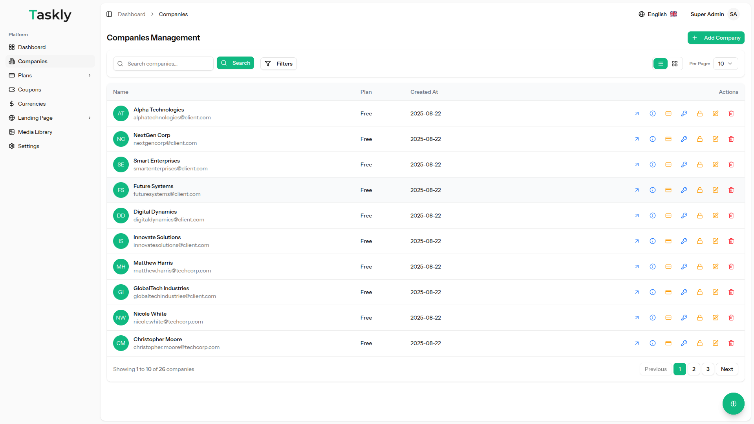This screenshot has height=424, width=754.
Task: Click the Add Company button
Action: [x=716, y=38]
